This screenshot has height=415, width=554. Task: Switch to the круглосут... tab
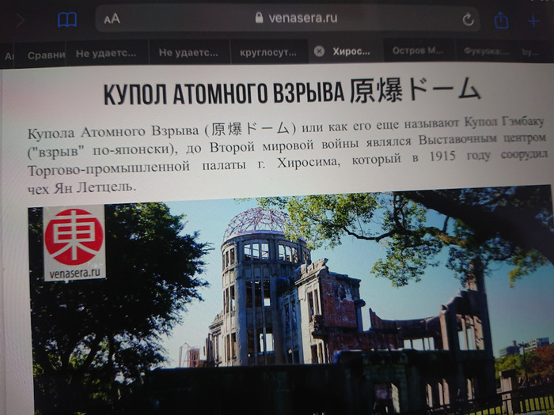(268, 52)
